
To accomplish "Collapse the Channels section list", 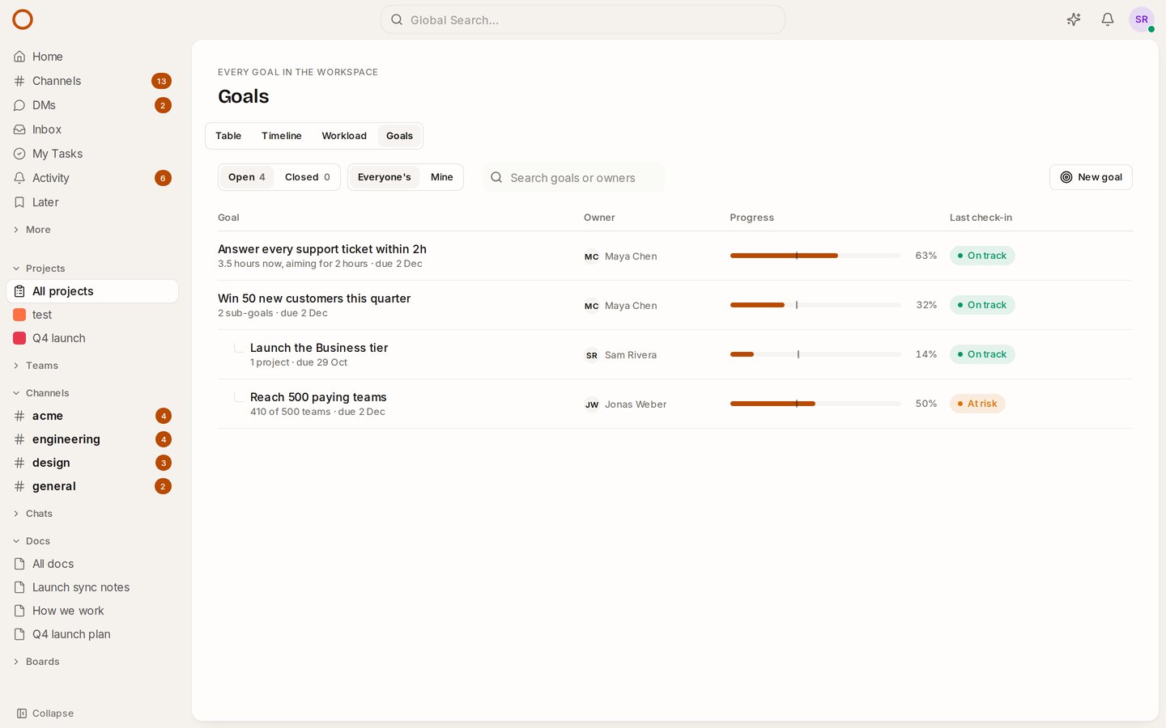I will point(40,393).
